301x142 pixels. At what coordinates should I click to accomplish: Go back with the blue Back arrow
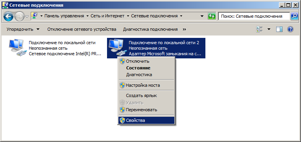tap(8, 16)
